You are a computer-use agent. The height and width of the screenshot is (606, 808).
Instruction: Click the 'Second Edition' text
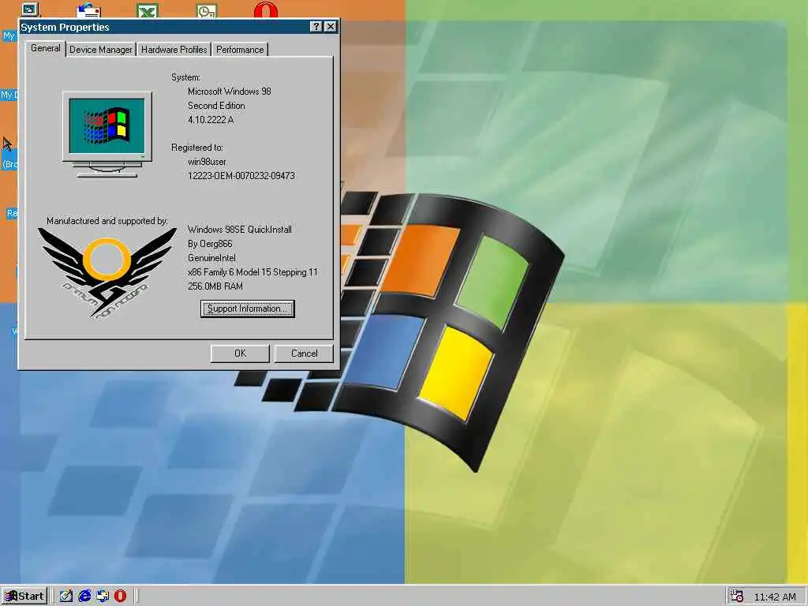pyautogui.click(x=216, y=106)
